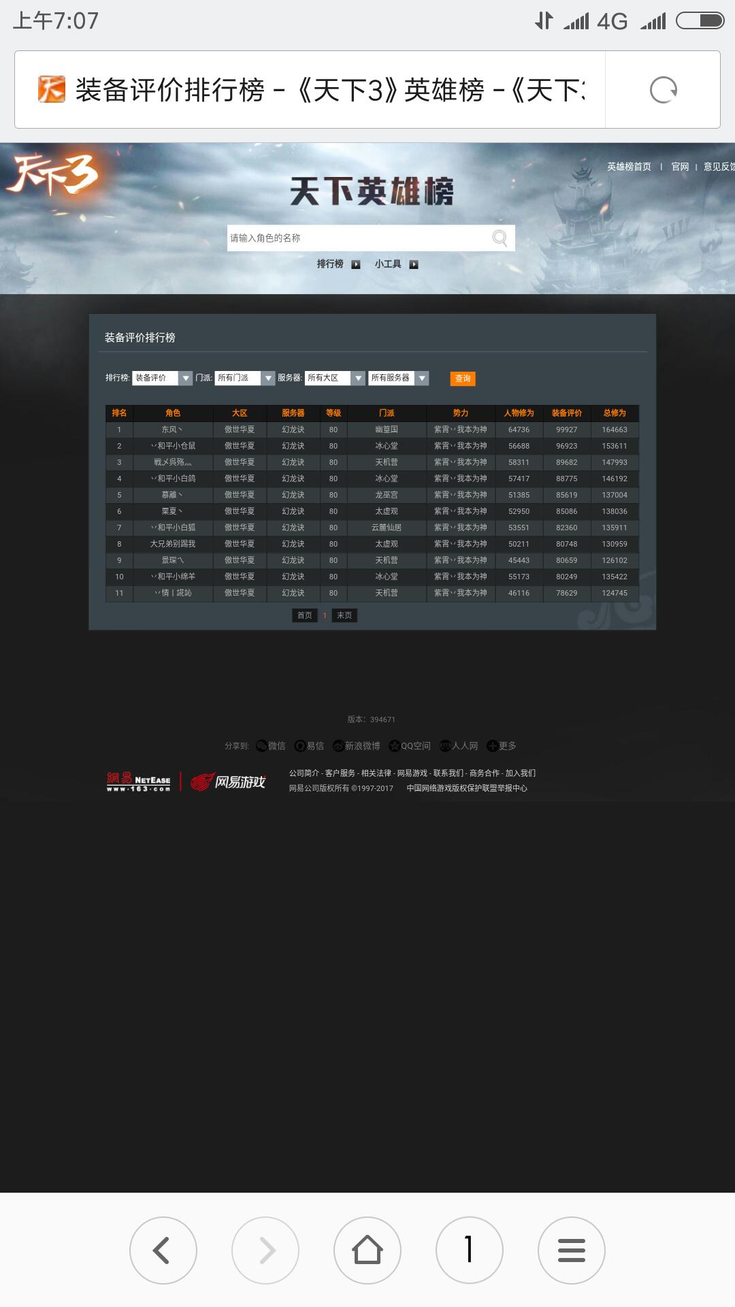Screen dimensions: 735x1307
Task: Open the 意见反馈 link
Action: click(x=719, y=167)
